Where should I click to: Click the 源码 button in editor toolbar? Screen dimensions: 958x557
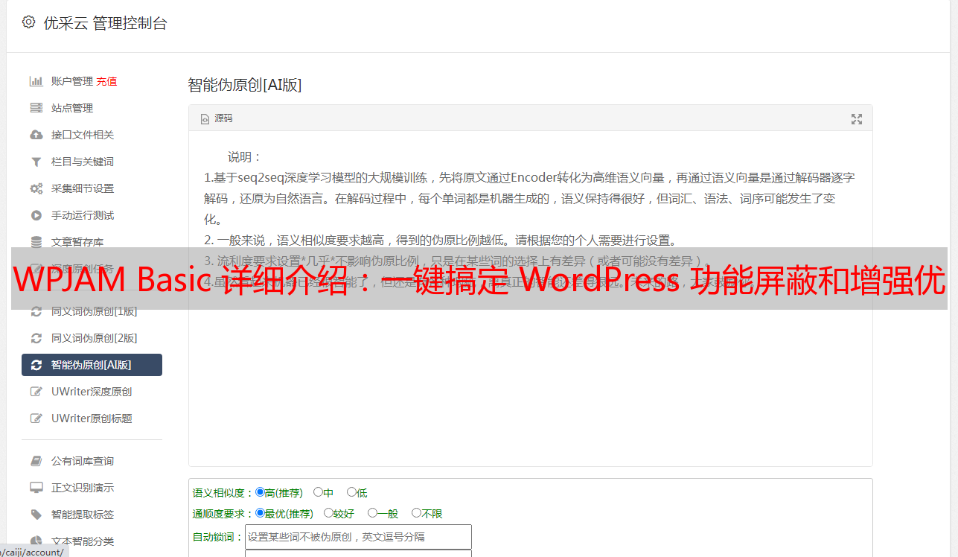point(216,119)
